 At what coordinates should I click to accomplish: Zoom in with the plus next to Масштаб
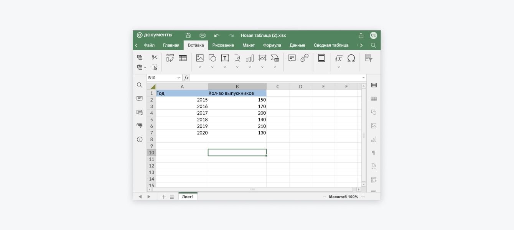click(363, 197)
